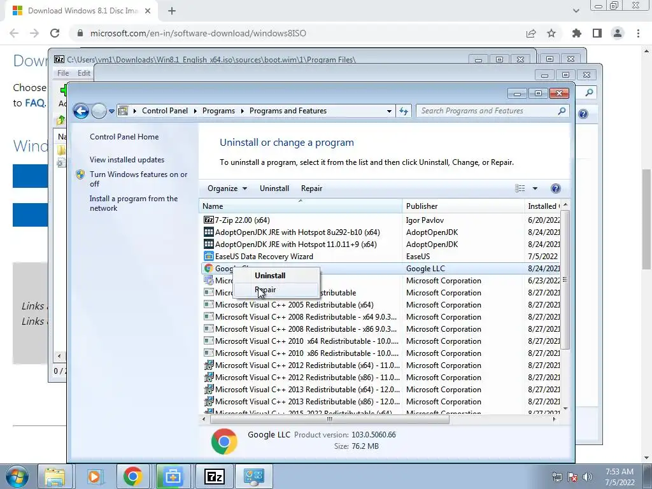Select Microsoft Visual C++ 2005 Redistributable (x64)

pos(294,305)
